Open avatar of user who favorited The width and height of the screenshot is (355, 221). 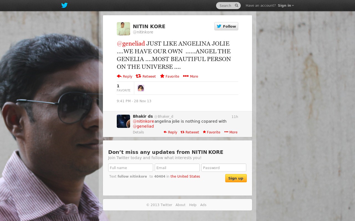(141, 88)
